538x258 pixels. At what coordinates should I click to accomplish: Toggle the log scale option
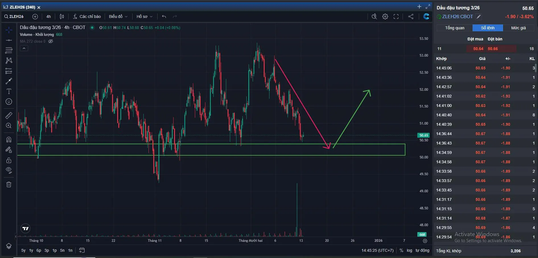(409, 250)
